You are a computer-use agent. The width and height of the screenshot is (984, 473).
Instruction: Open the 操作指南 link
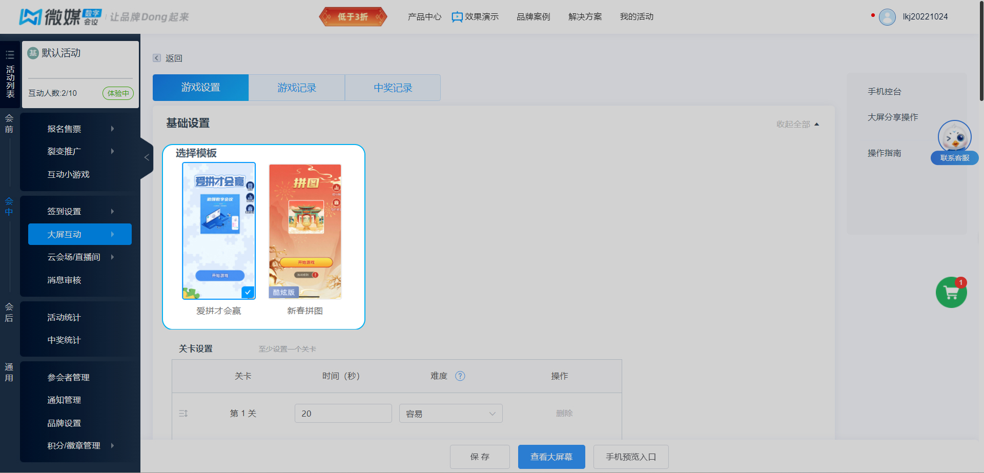pyautogui.click(x=884, y=153)
